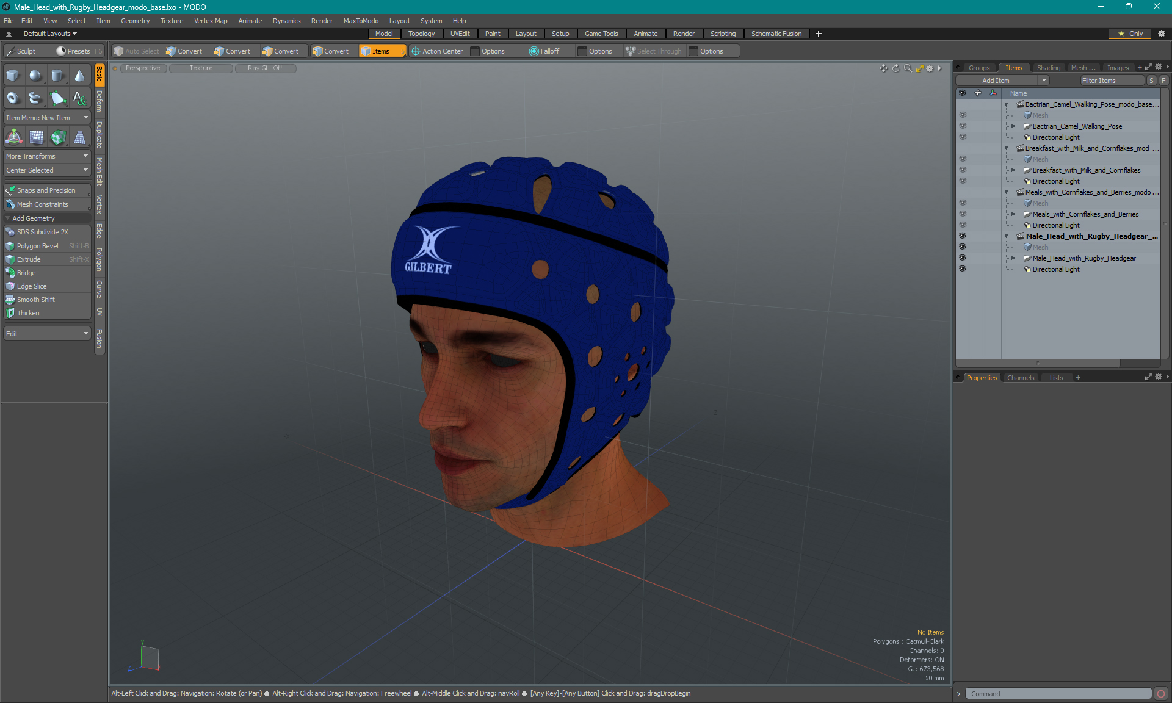Click the command record button
Image resolution: width=1172 pixels, height=703 pixels.
coord(1161,694)
